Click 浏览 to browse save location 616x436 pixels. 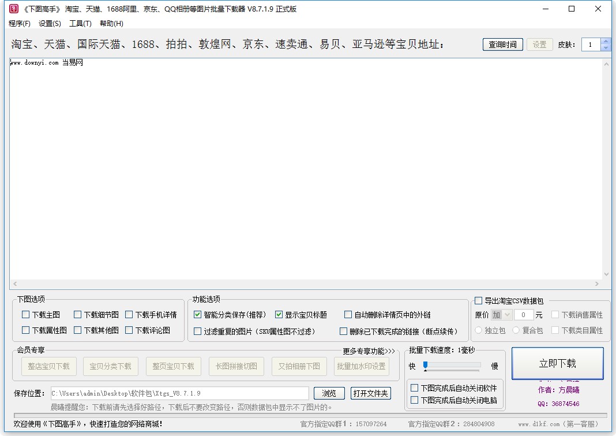pos(329,393)
